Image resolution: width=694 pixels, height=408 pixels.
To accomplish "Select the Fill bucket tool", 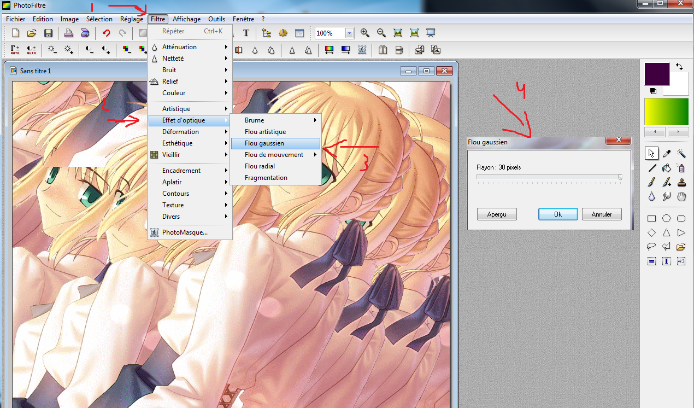I will tap(667, 168).
